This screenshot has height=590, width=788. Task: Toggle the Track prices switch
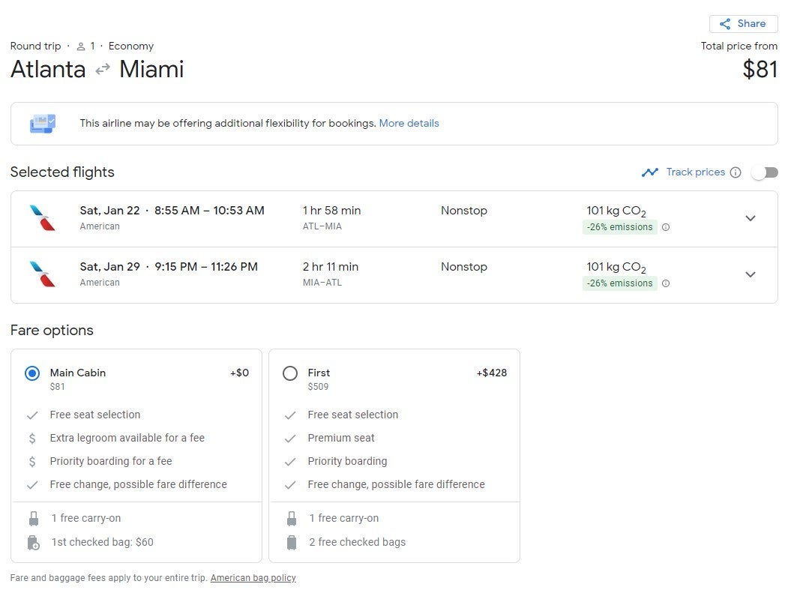(x=764, y=172)
